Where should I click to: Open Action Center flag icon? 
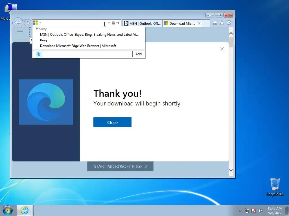[x=254, y=211]
